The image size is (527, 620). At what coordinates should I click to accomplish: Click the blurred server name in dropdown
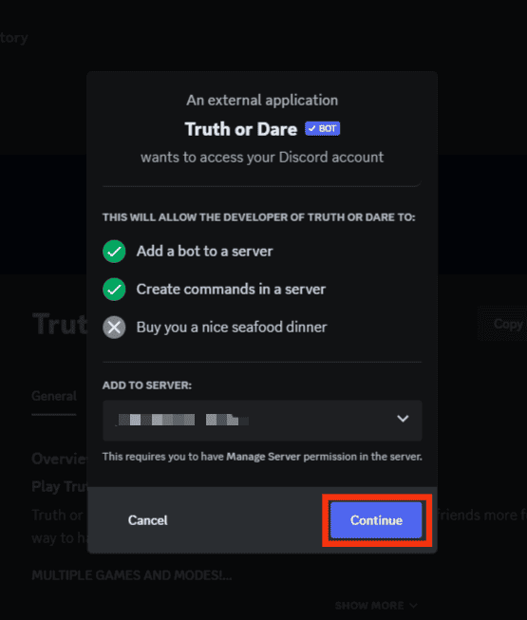click(x=182, y=420)
